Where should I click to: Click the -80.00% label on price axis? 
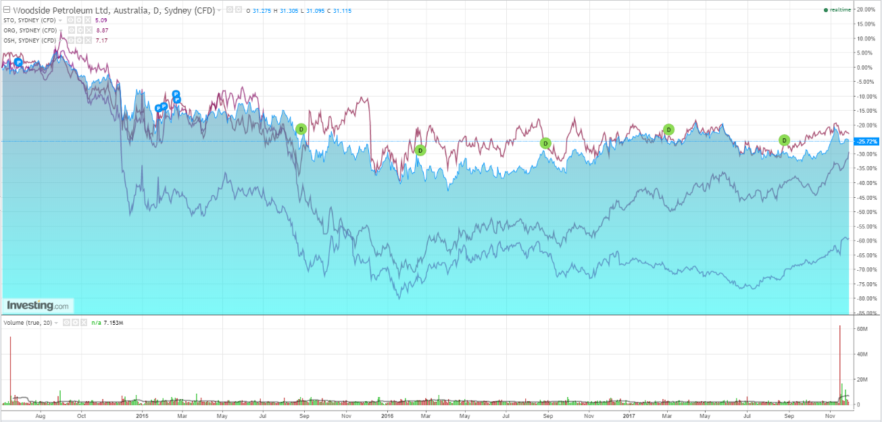866,298
